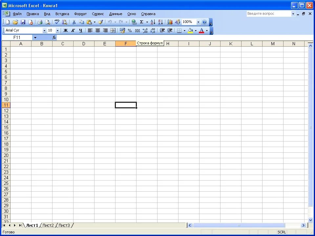Click the Введите вопрос help field
This screenshot has width=315, height=236.
[x=269, y=14]
